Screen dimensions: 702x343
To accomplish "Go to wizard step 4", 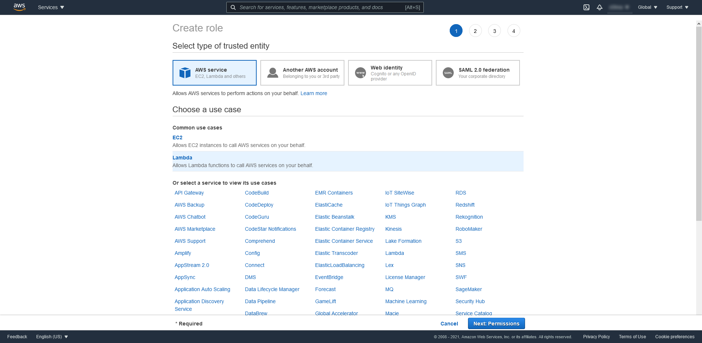I will [x=514, y=31].
